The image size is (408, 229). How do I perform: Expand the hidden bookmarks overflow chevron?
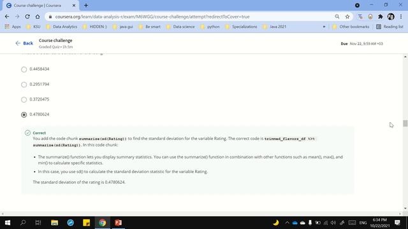pyautogui.click(x=324, y=27)
